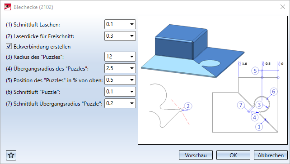This screenshot has height=164, width=290.
Task: Click the circled number 6 in the diagram
Action: (x=274, y=92)
